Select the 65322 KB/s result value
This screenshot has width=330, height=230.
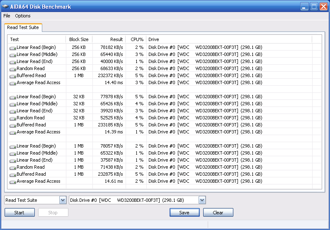(x=112, y=153)
